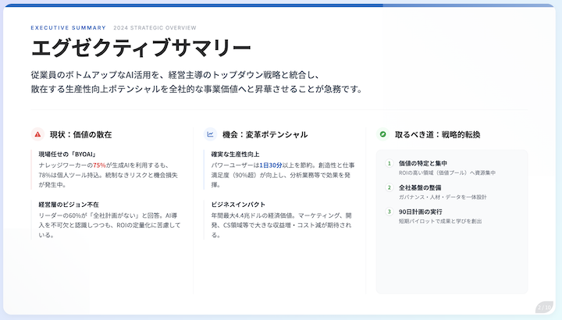Click the subheading 現場任せの「BYOAI」
The width and height of the screenshot is (562, 320).
(68, 154)
